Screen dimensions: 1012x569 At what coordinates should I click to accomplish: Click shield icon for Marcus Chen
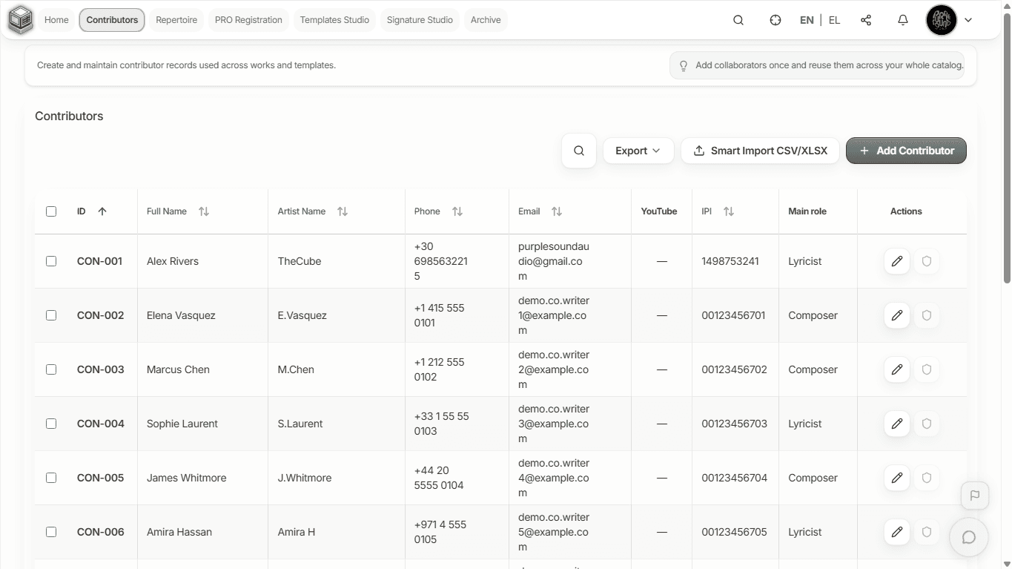(x=927, y=369)
